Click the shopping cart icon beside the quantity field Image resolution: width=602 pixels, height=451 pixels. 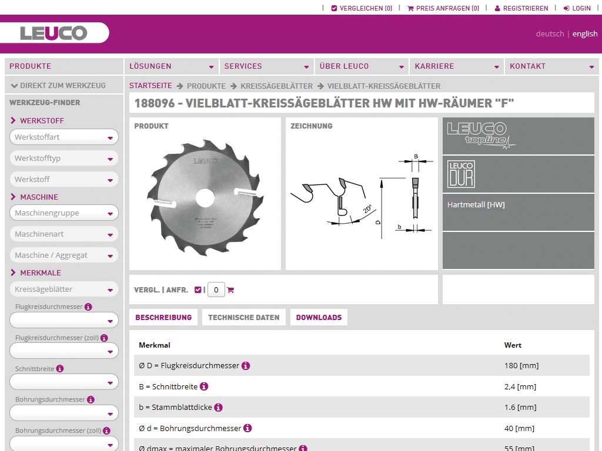click(230, 290)
